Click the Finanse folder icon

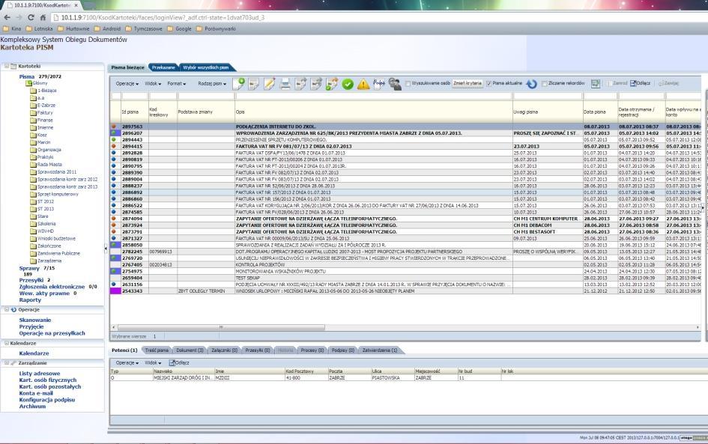tap(33, 120)
